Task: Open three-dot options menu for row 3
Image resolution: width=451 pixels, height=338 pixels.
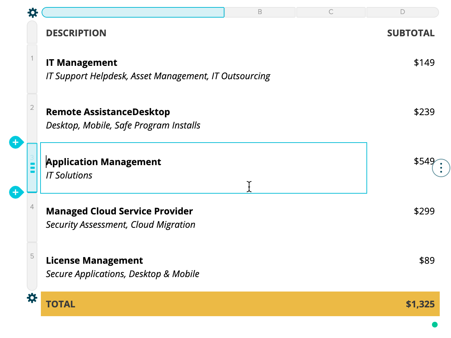Action: [441, 168]
